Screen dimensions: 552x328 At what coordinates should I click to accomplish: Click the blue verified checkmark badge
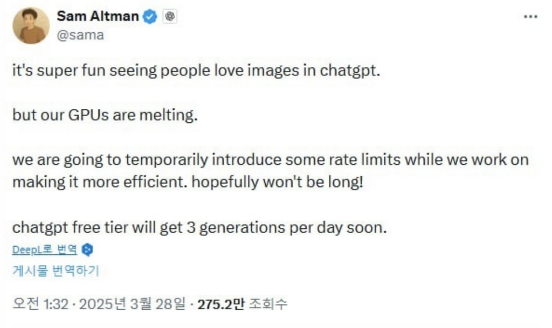coord(150,17)
